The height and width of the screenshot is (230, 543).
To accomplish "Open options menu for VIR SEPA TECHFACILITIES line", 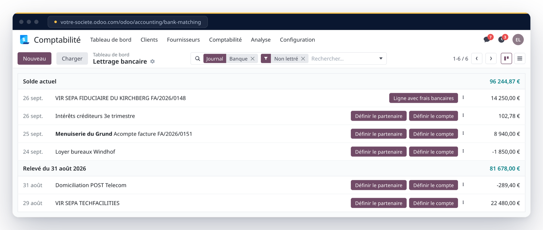I will (x=463, y=202).
